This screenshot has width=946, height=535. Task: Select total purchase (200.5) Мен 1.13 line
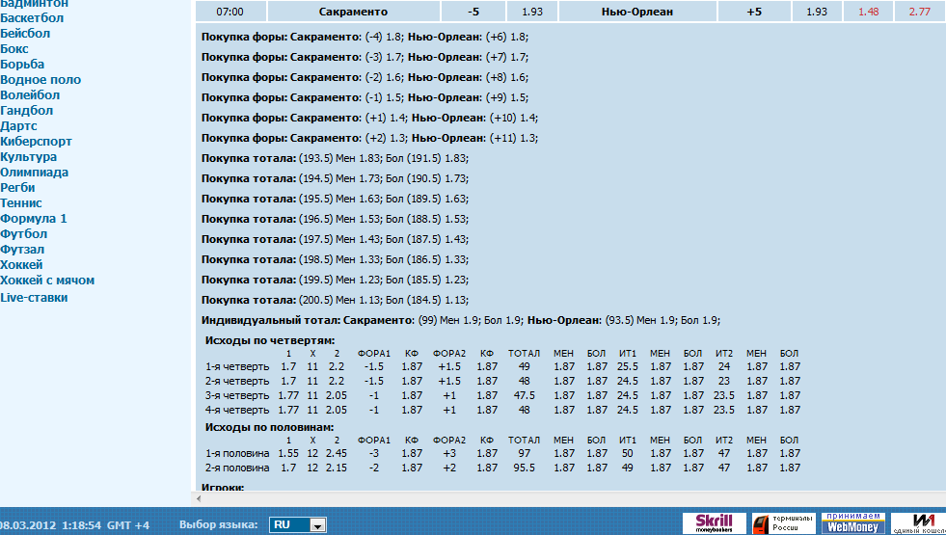coord(335,300)
